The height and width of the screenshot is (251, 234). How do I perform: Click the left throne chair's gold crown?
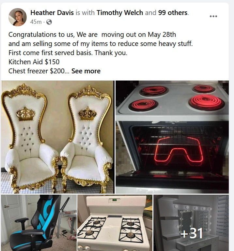pyautogui.click(x=25, y=114)
